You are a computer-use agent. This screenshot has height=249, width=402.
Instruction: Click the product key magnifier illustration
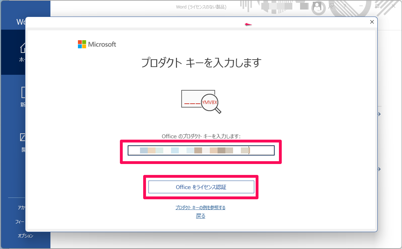click(201, 102)
